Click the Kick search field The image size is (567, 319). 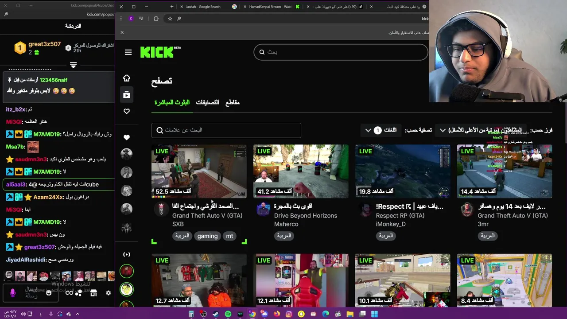341,52
